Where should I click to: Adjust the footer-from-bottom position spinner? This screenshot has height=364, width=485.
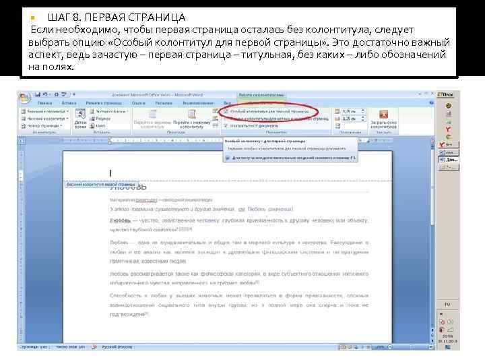363,119
